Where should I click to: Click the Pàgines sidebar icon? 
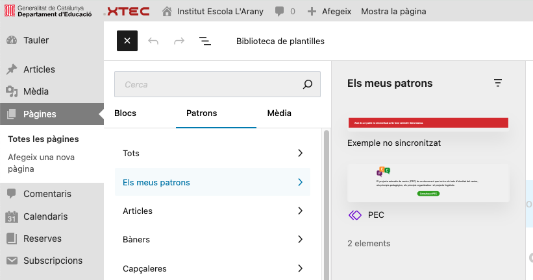[12, 114]
